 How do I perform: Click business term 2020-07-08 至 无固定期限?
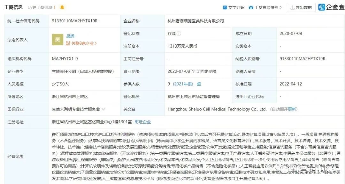(x=192, y=71)
